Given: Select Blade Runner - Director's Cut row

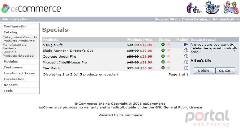Looking at the screenshot, I should pyautogui.click(x=116, y=51).
